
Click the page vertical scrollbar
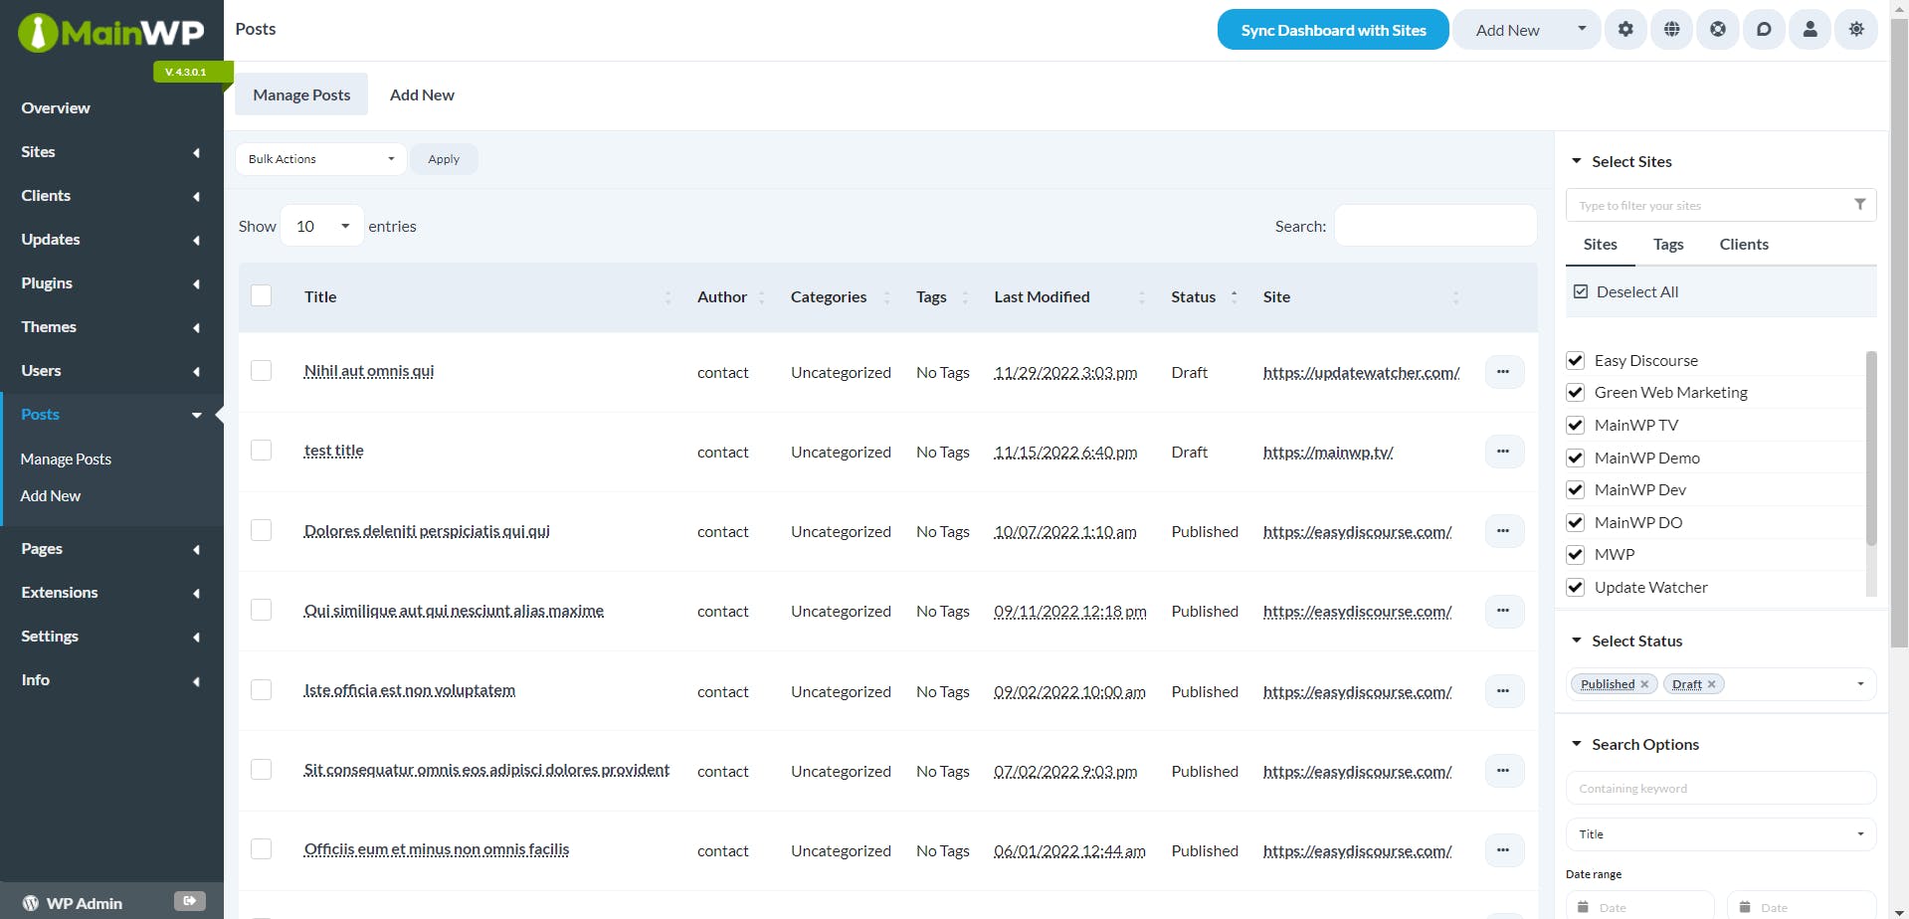pos(1899,333)
